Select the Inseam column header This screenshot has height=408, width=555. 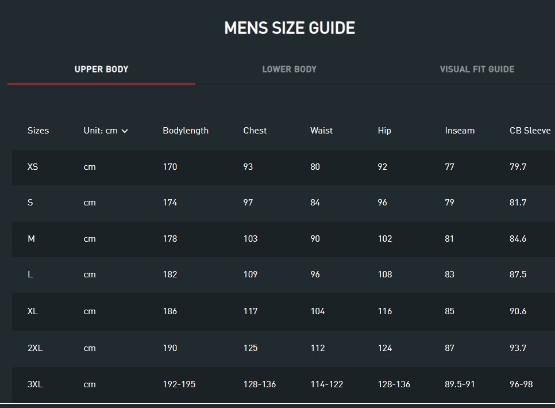coord(460,131)
